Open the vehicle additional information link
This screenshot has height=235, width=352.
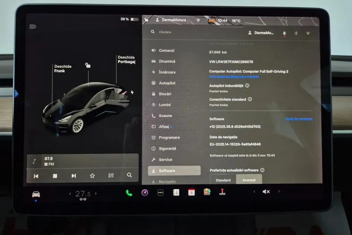[233, 77]
